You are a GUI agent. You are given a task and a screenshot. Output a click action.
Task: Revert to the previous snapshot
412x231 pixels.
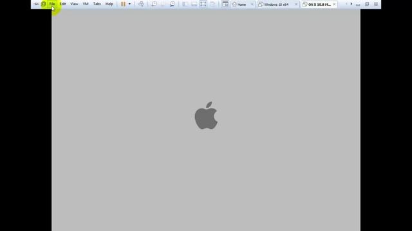coord(163,4)
